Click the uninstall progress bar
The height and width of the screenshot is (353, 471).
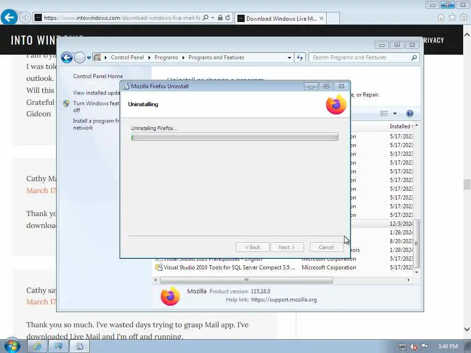click(x=235, y=137)
